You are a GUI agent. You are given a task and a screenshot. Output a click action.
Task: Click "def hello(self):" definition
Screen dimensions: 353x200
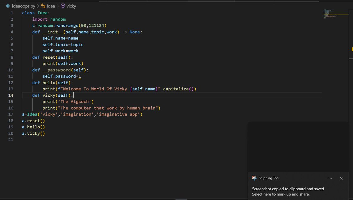(x=53, y=82)
